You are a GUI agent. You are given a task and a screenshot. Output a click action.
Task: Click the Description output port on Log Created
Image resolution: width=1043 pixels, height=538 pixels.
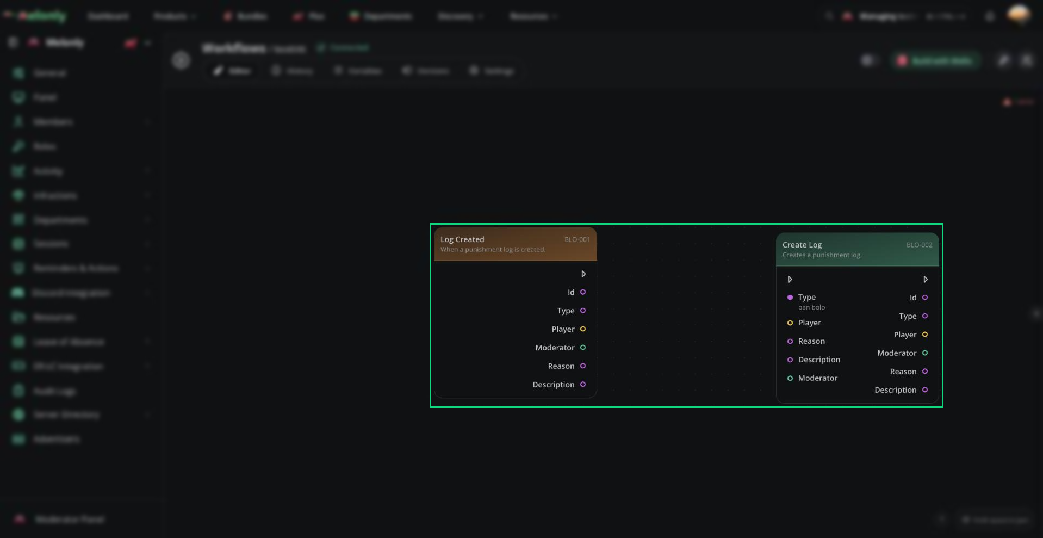click(583, 385)
